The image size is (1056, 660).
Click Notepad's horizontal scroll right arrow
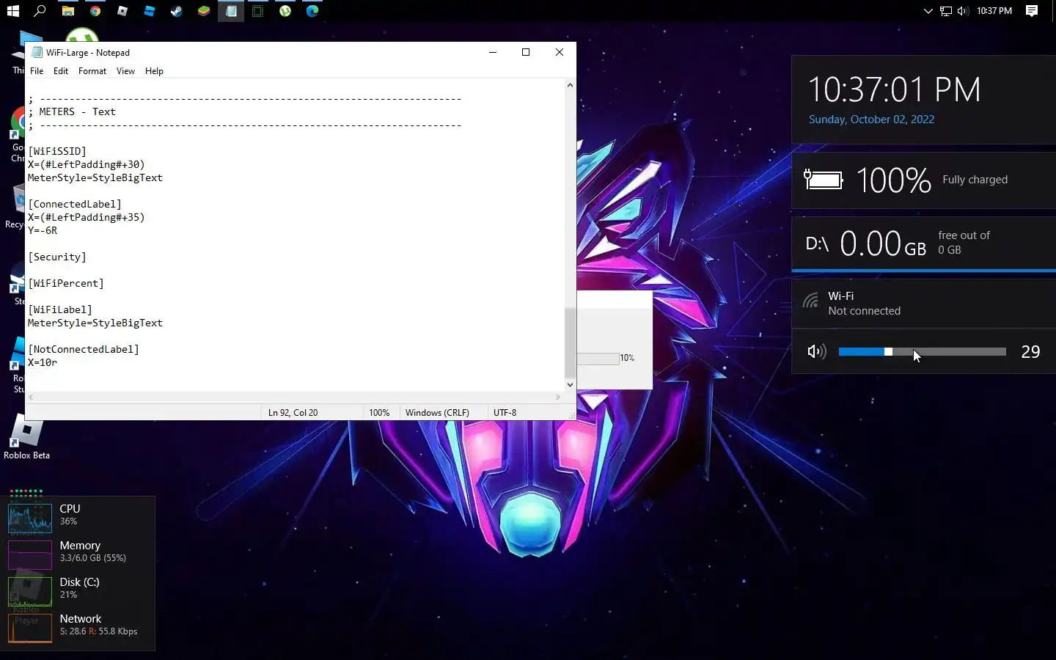coord(558,397)
